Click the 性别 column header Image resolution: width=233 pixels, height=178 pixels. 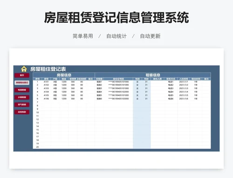(x=137, y=79)
